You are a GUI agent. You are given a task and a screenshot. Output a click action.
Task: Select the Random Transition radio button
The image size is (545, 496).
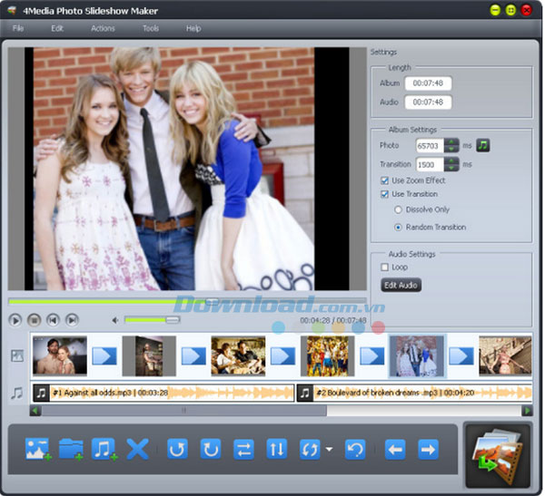click(398, 228)
